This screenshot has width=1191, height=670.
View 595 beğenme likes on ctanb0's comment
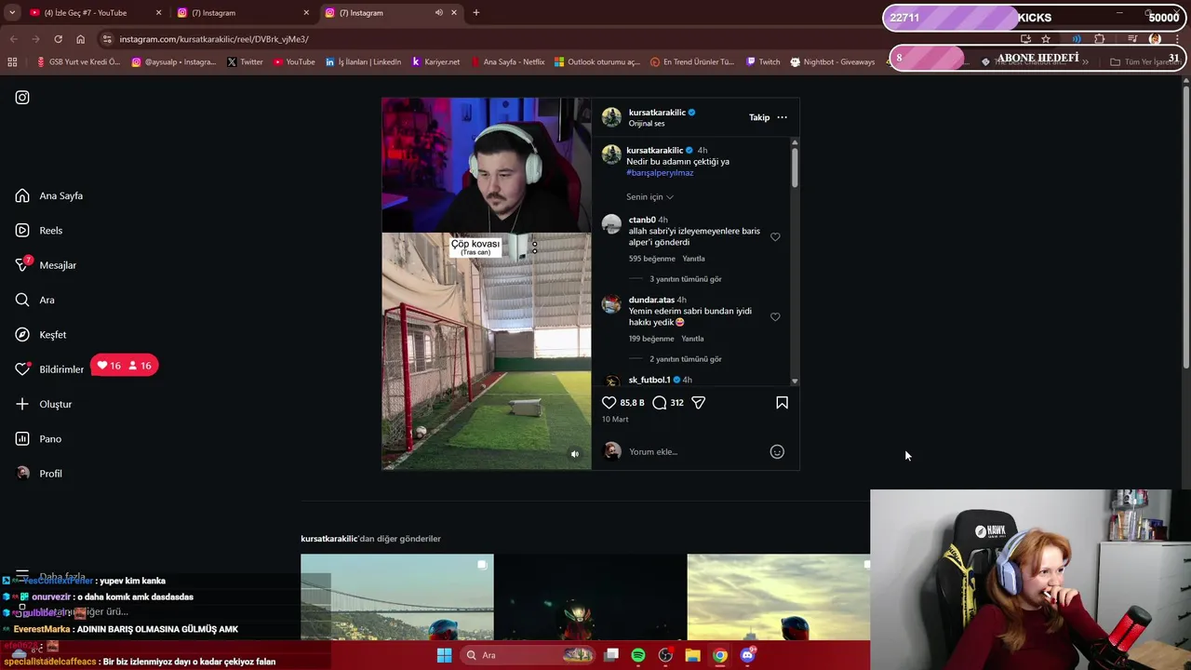pyautogui.click(x=651, y=259)
